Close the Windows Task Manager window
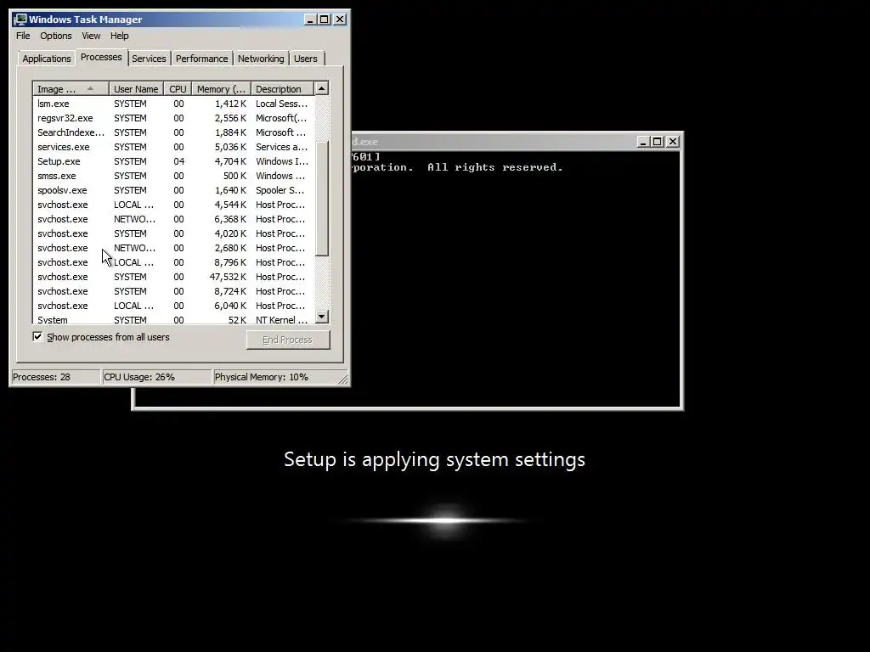 pos(340,20)
